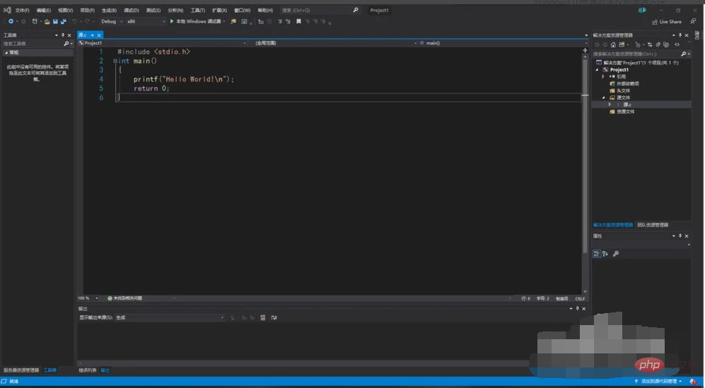Switch to the 错误列表 tab

point(87,370)
